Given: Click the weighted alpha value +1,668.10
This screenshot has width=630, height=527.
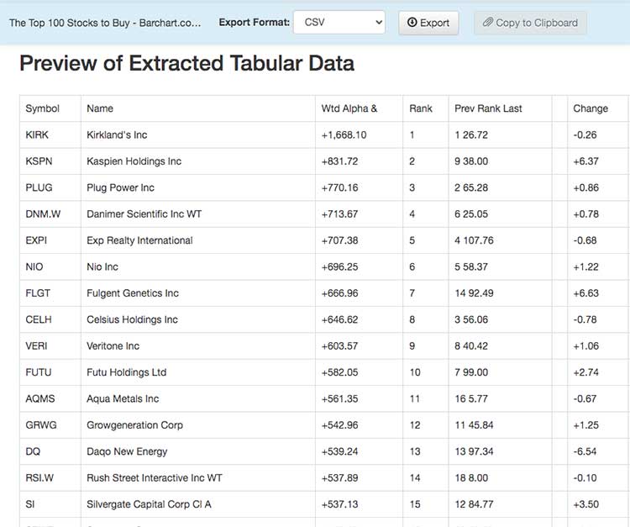Looking at the screenshot, I should tap(344, 135).
